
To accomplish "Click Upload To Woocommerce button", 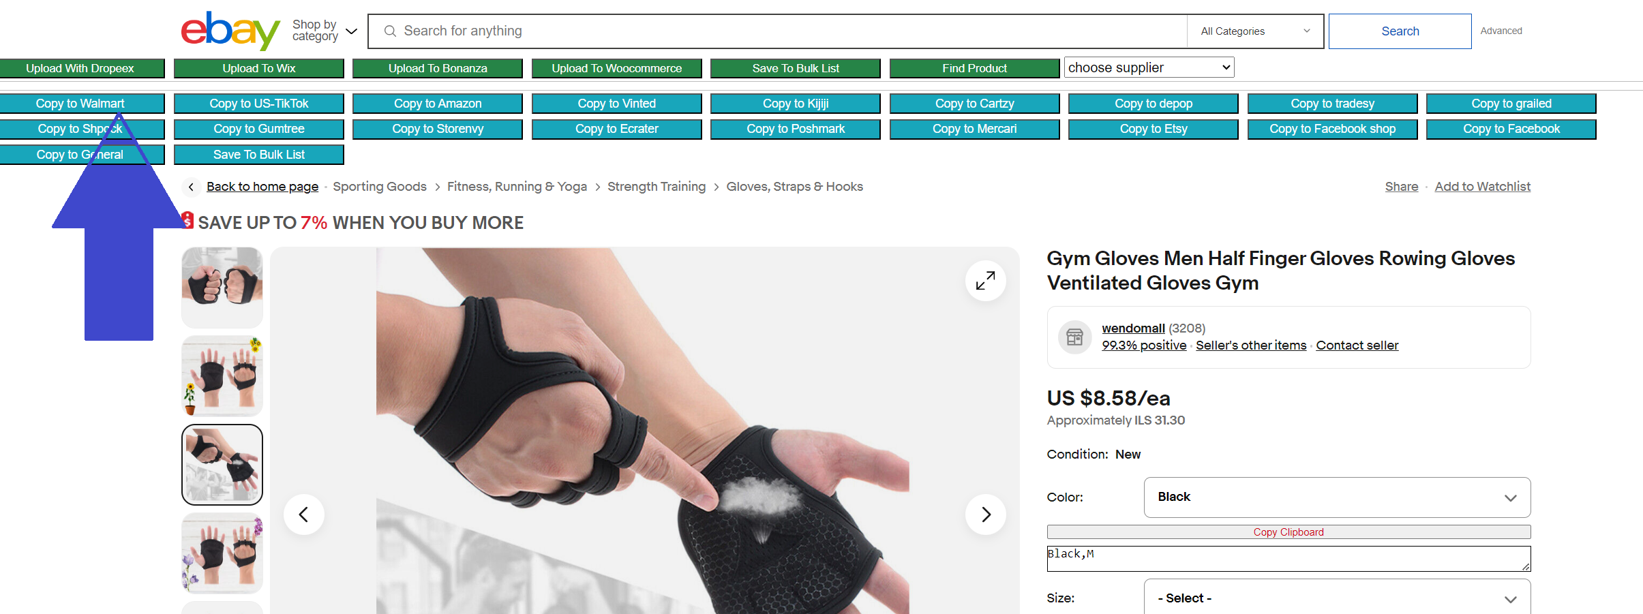I will point(616,68).
